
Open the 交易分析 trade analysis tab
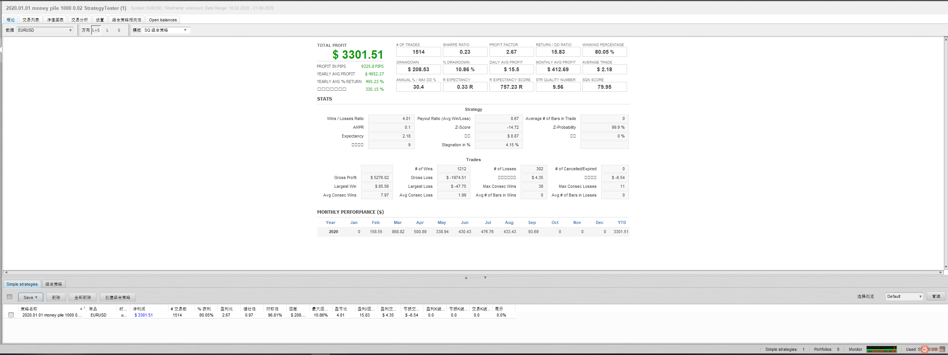(x=80, y=20)
